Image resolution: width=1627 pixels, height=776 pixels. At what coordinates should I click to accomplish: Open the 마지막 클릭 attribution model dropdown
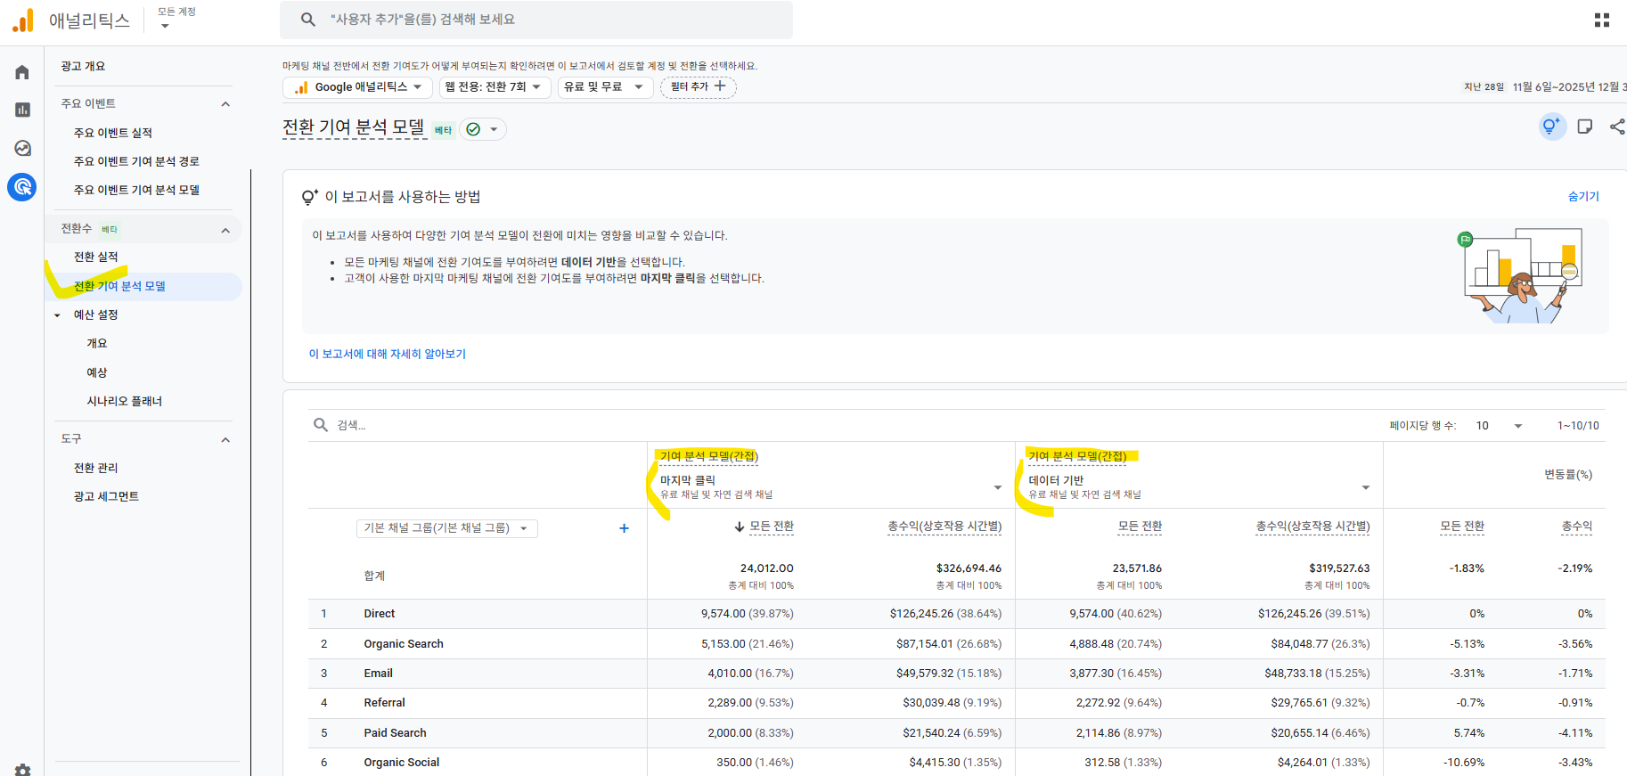(x=997, y=487)
